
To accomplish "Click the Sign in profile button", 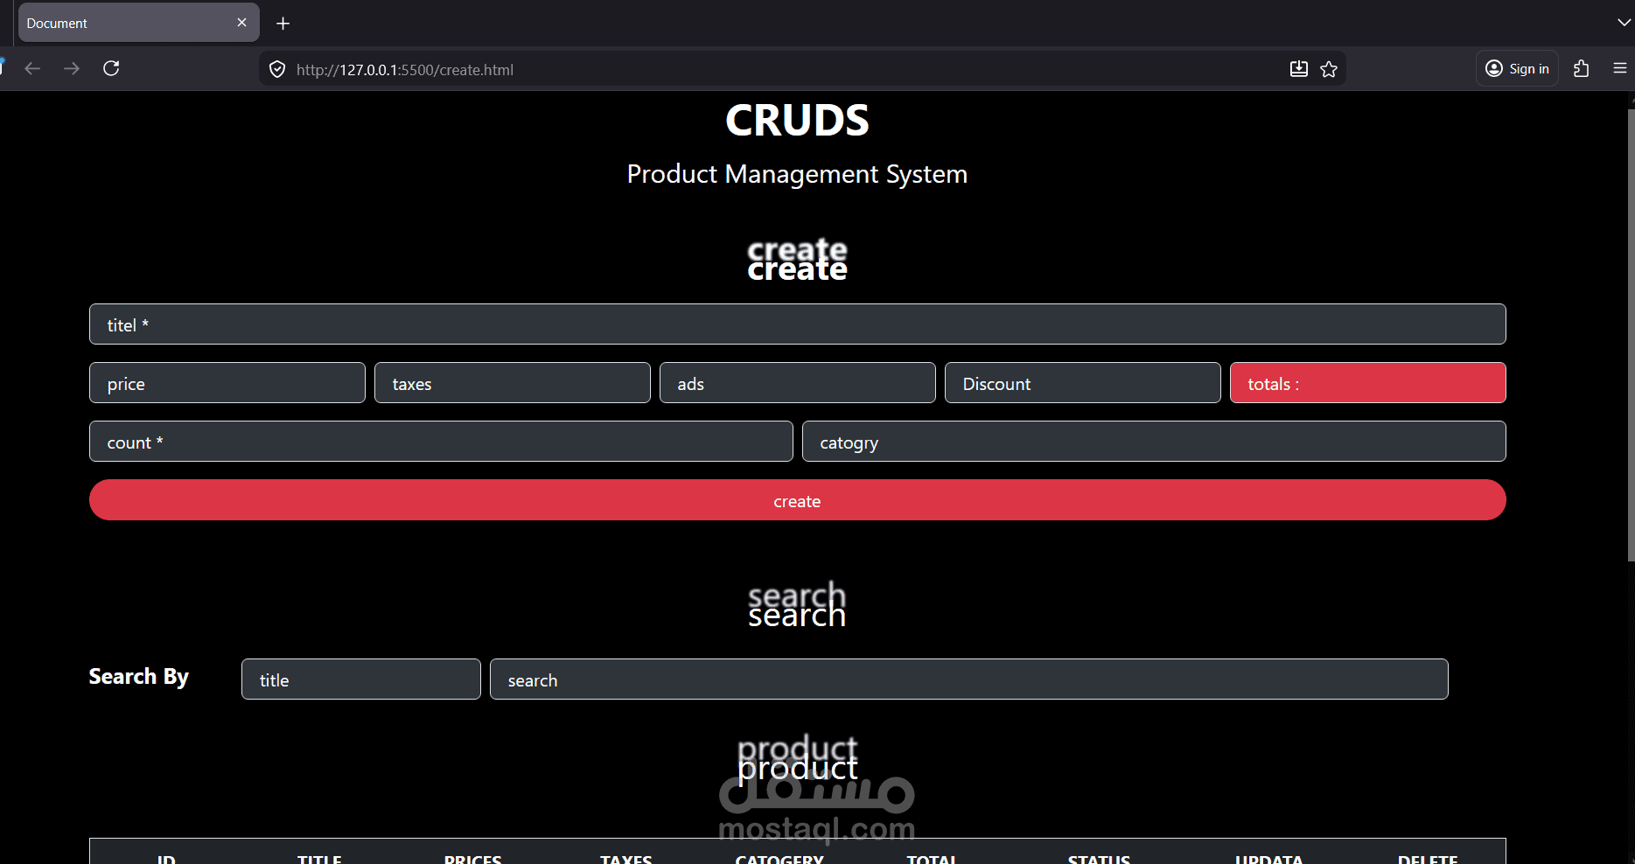I will coord(1516,67).
